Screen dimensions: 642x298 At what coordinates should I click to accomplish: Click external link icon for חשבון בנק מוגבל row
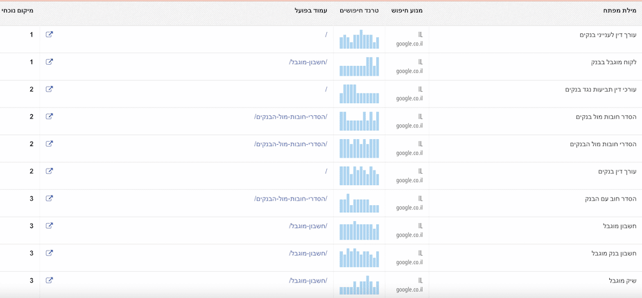[49, 253]
